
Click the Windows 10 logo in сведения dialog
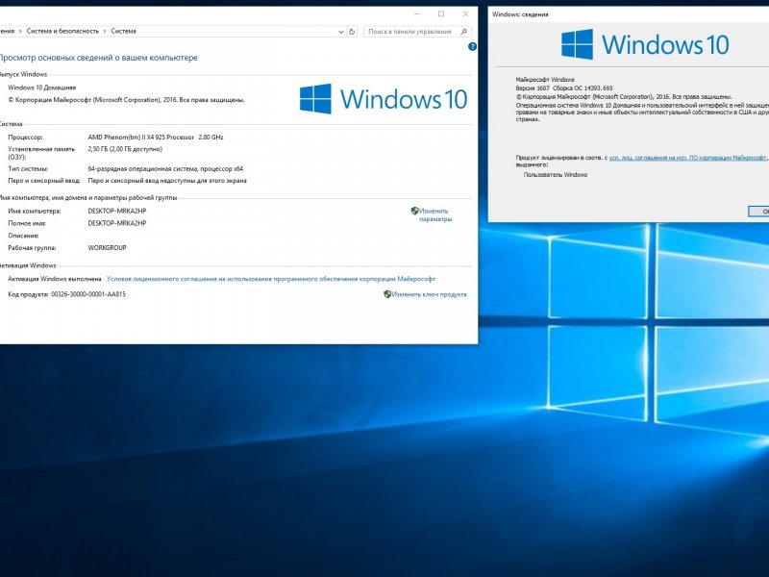[x=645, y=44]
